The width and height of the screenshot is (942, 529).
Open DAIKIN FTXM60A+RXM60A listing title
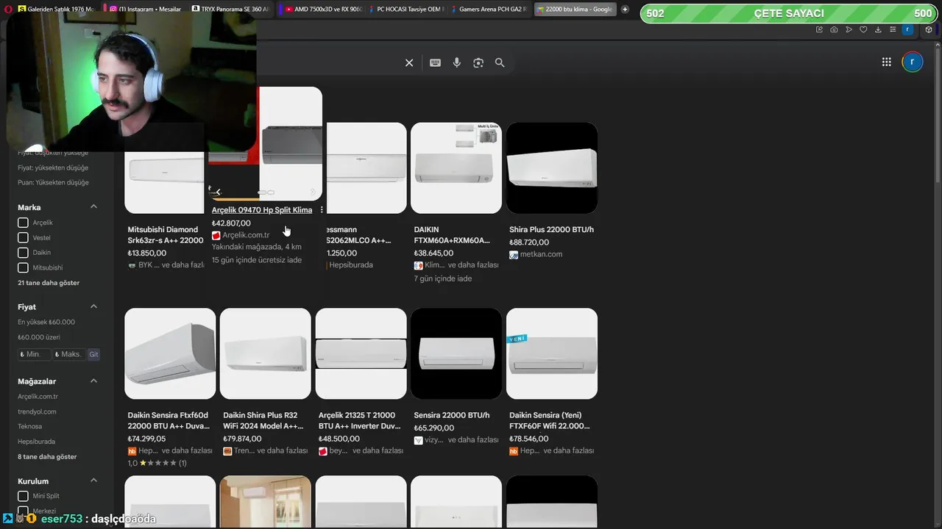tap(452, 235)
